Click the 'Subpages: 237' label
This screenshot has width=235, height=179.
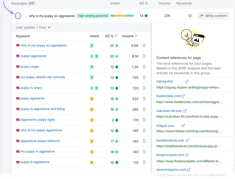coord(23,3)
